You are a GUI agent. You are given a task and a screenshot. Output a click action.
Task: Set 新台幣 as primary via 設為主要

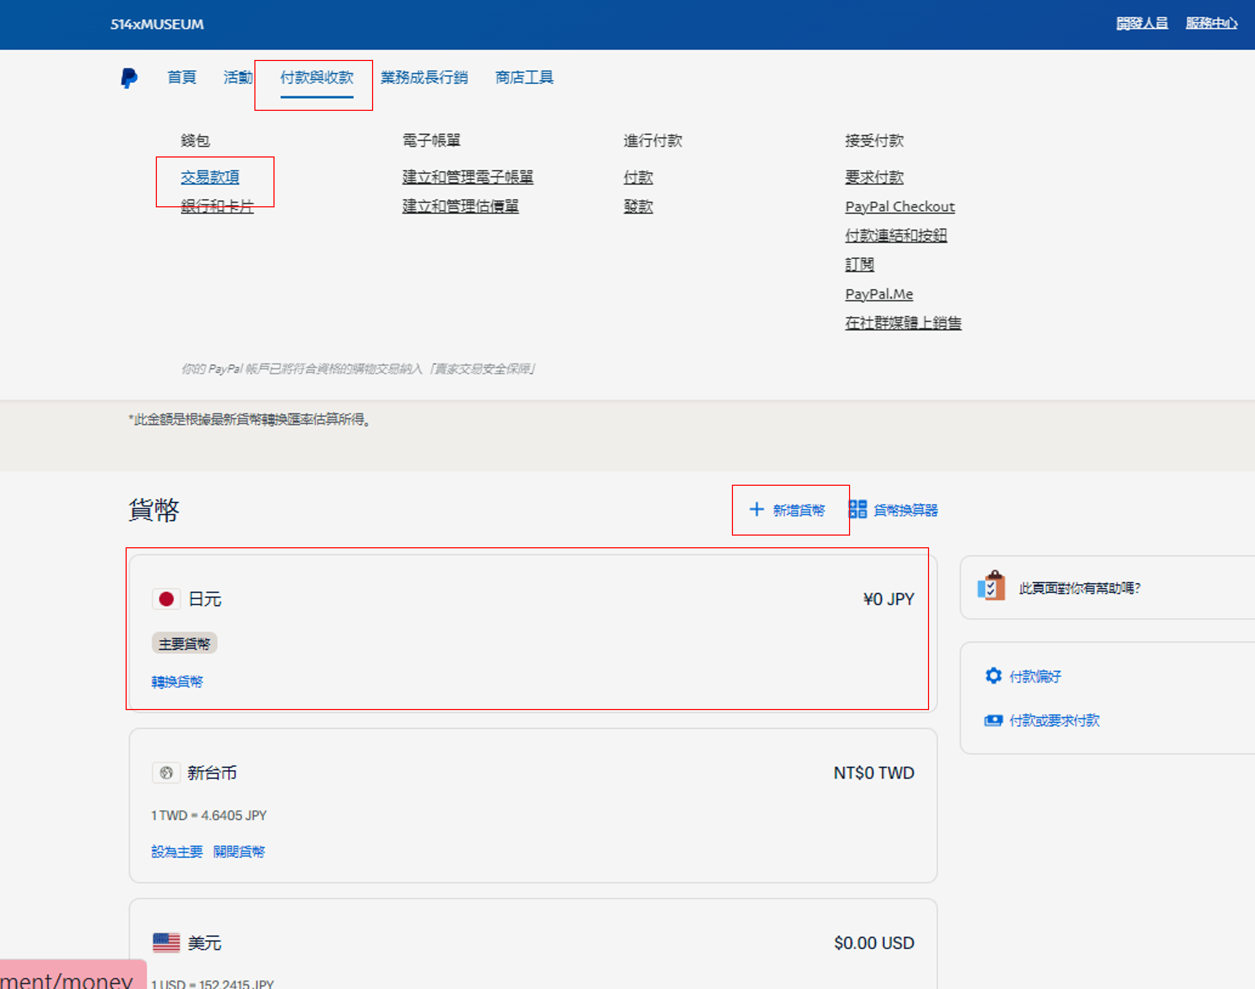[x=176, y=851]
